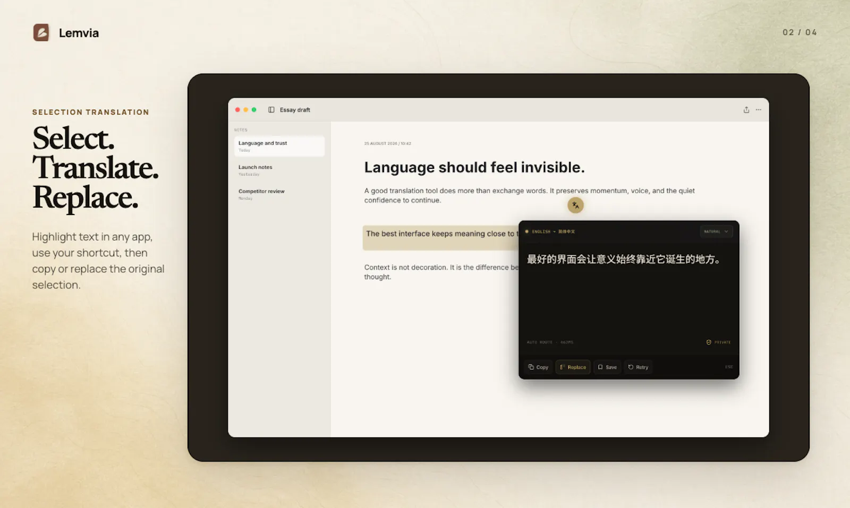Click the English to Chinese language selector

pos(550,231)
